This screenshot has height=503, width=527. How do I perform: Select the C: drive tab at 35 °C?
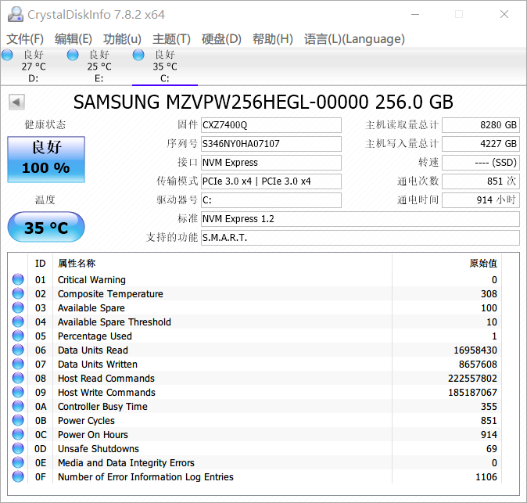(165, 66)
